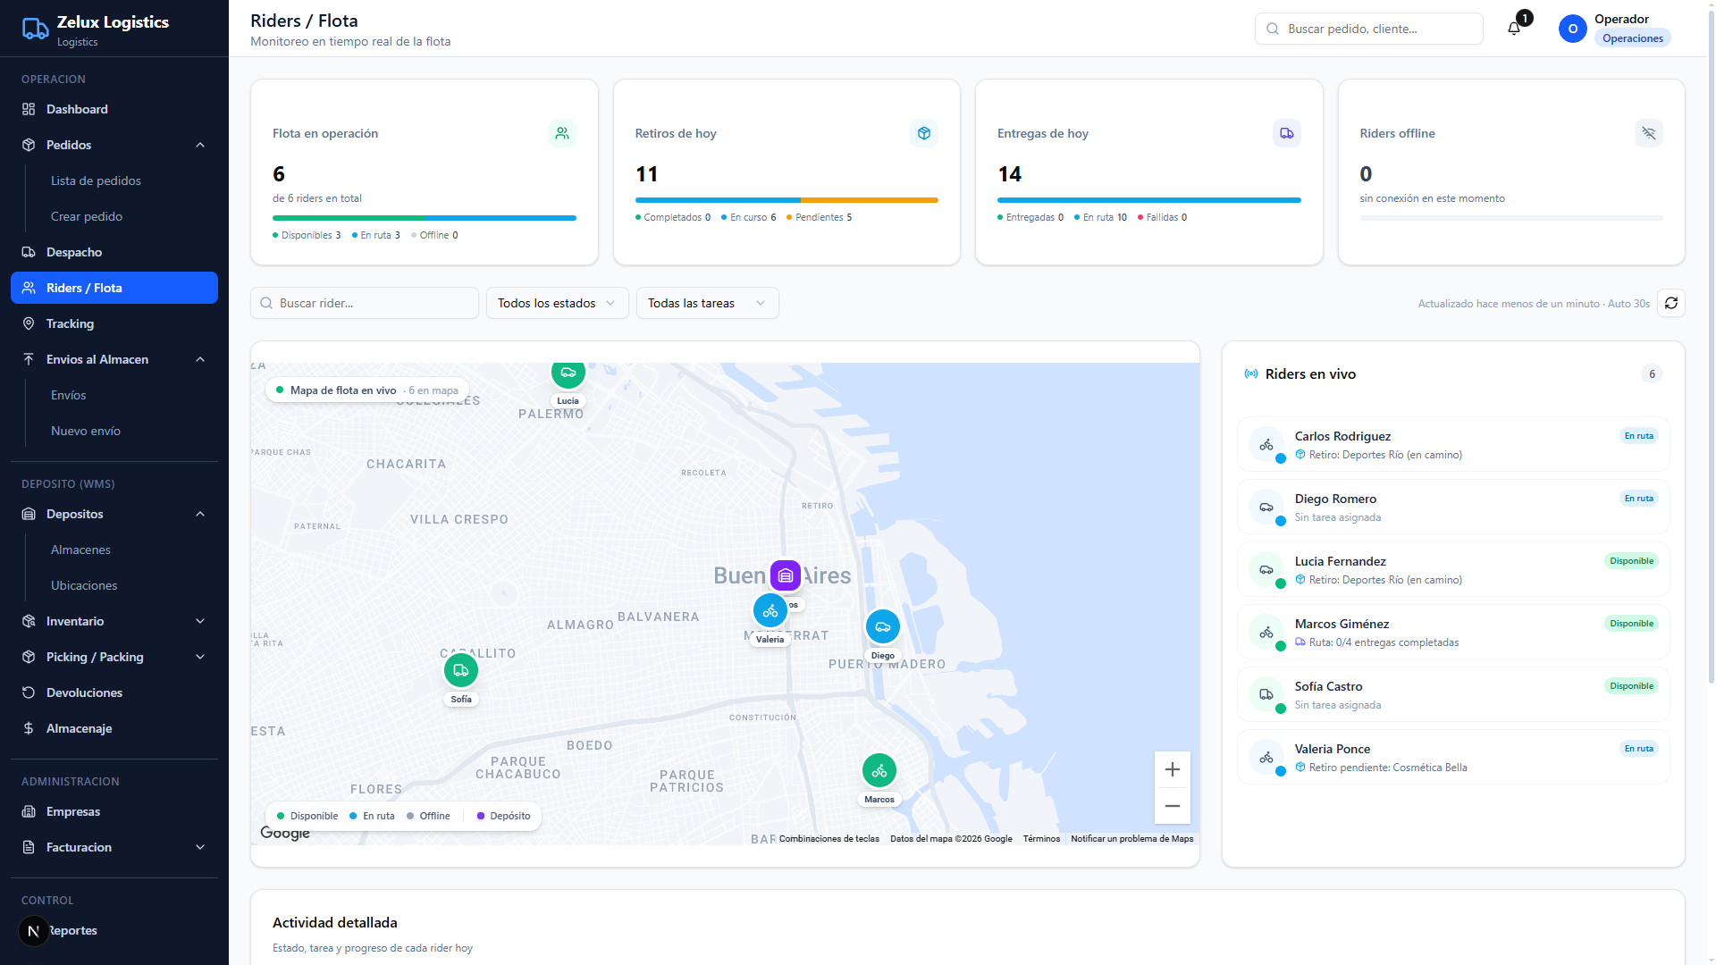Open Lista de pedidos link

[x=96, y=180]
